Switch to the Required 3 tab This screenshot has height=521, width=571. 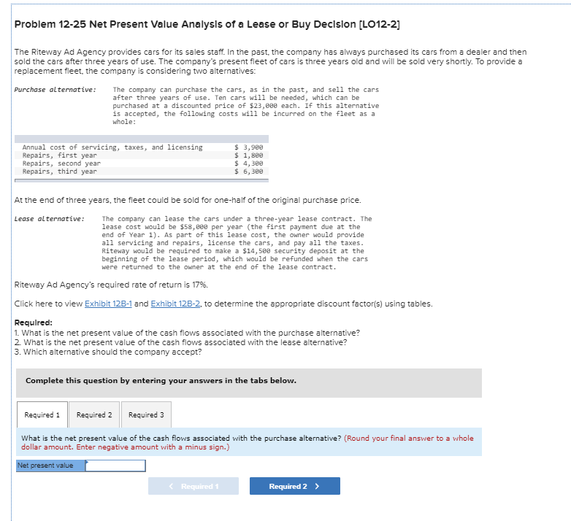146,414
